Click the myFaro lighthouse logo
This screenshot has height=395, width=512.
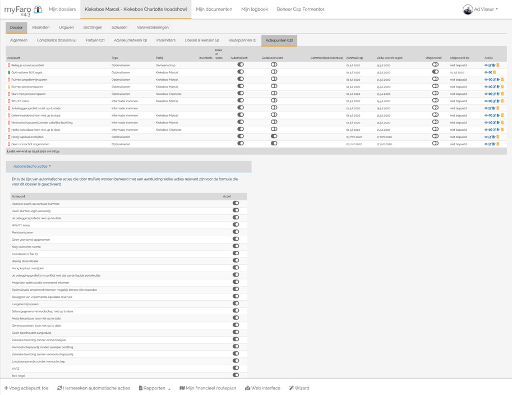coord(38,10)
